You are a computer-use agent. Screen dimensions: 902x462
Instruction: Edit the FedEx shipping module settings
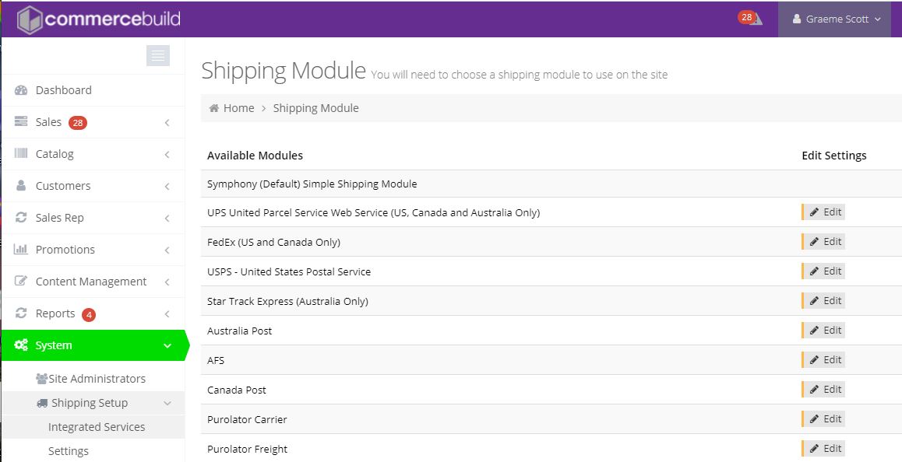coord(823,241)
